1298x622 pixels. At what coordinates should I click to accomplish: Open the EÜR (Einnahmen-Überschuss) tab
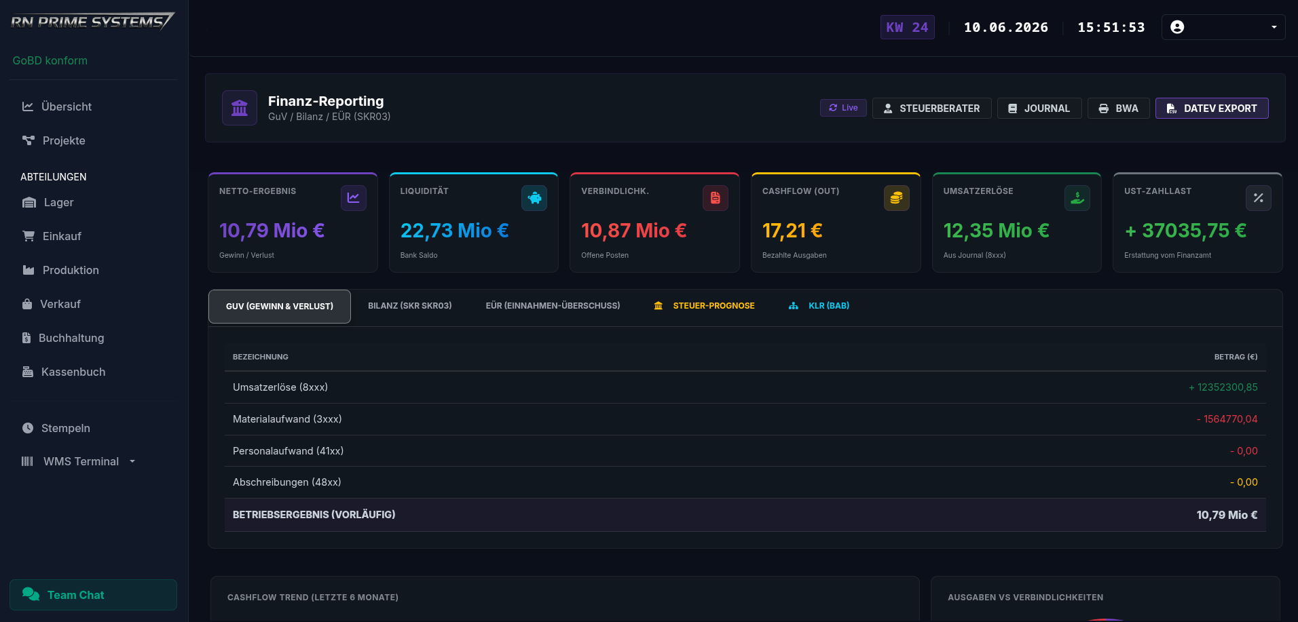tap(553, 306)
